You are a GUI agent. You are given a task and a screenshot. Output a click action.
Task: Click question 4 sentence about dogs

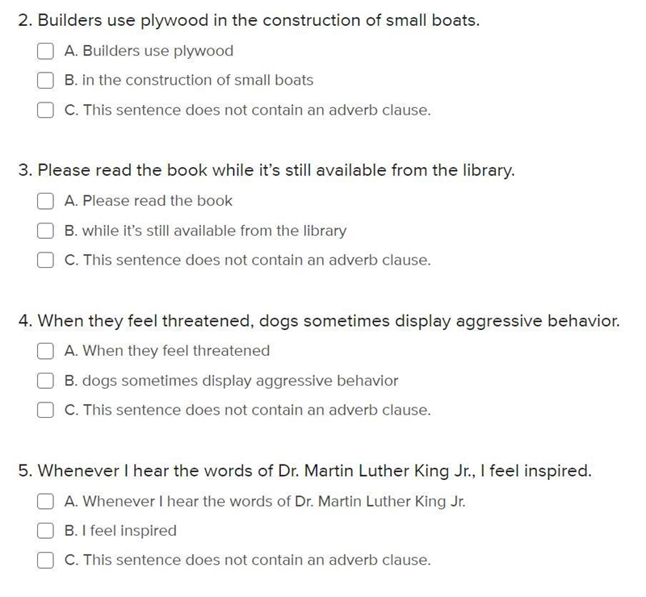319,321
